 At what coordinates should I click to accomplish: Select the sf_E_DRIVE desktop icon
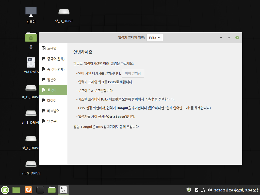31,117
